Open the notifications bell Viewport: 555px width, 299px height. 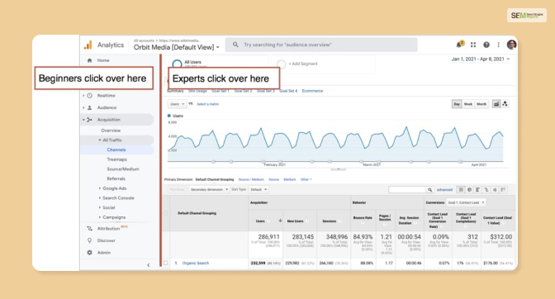(x=459, y=45)
